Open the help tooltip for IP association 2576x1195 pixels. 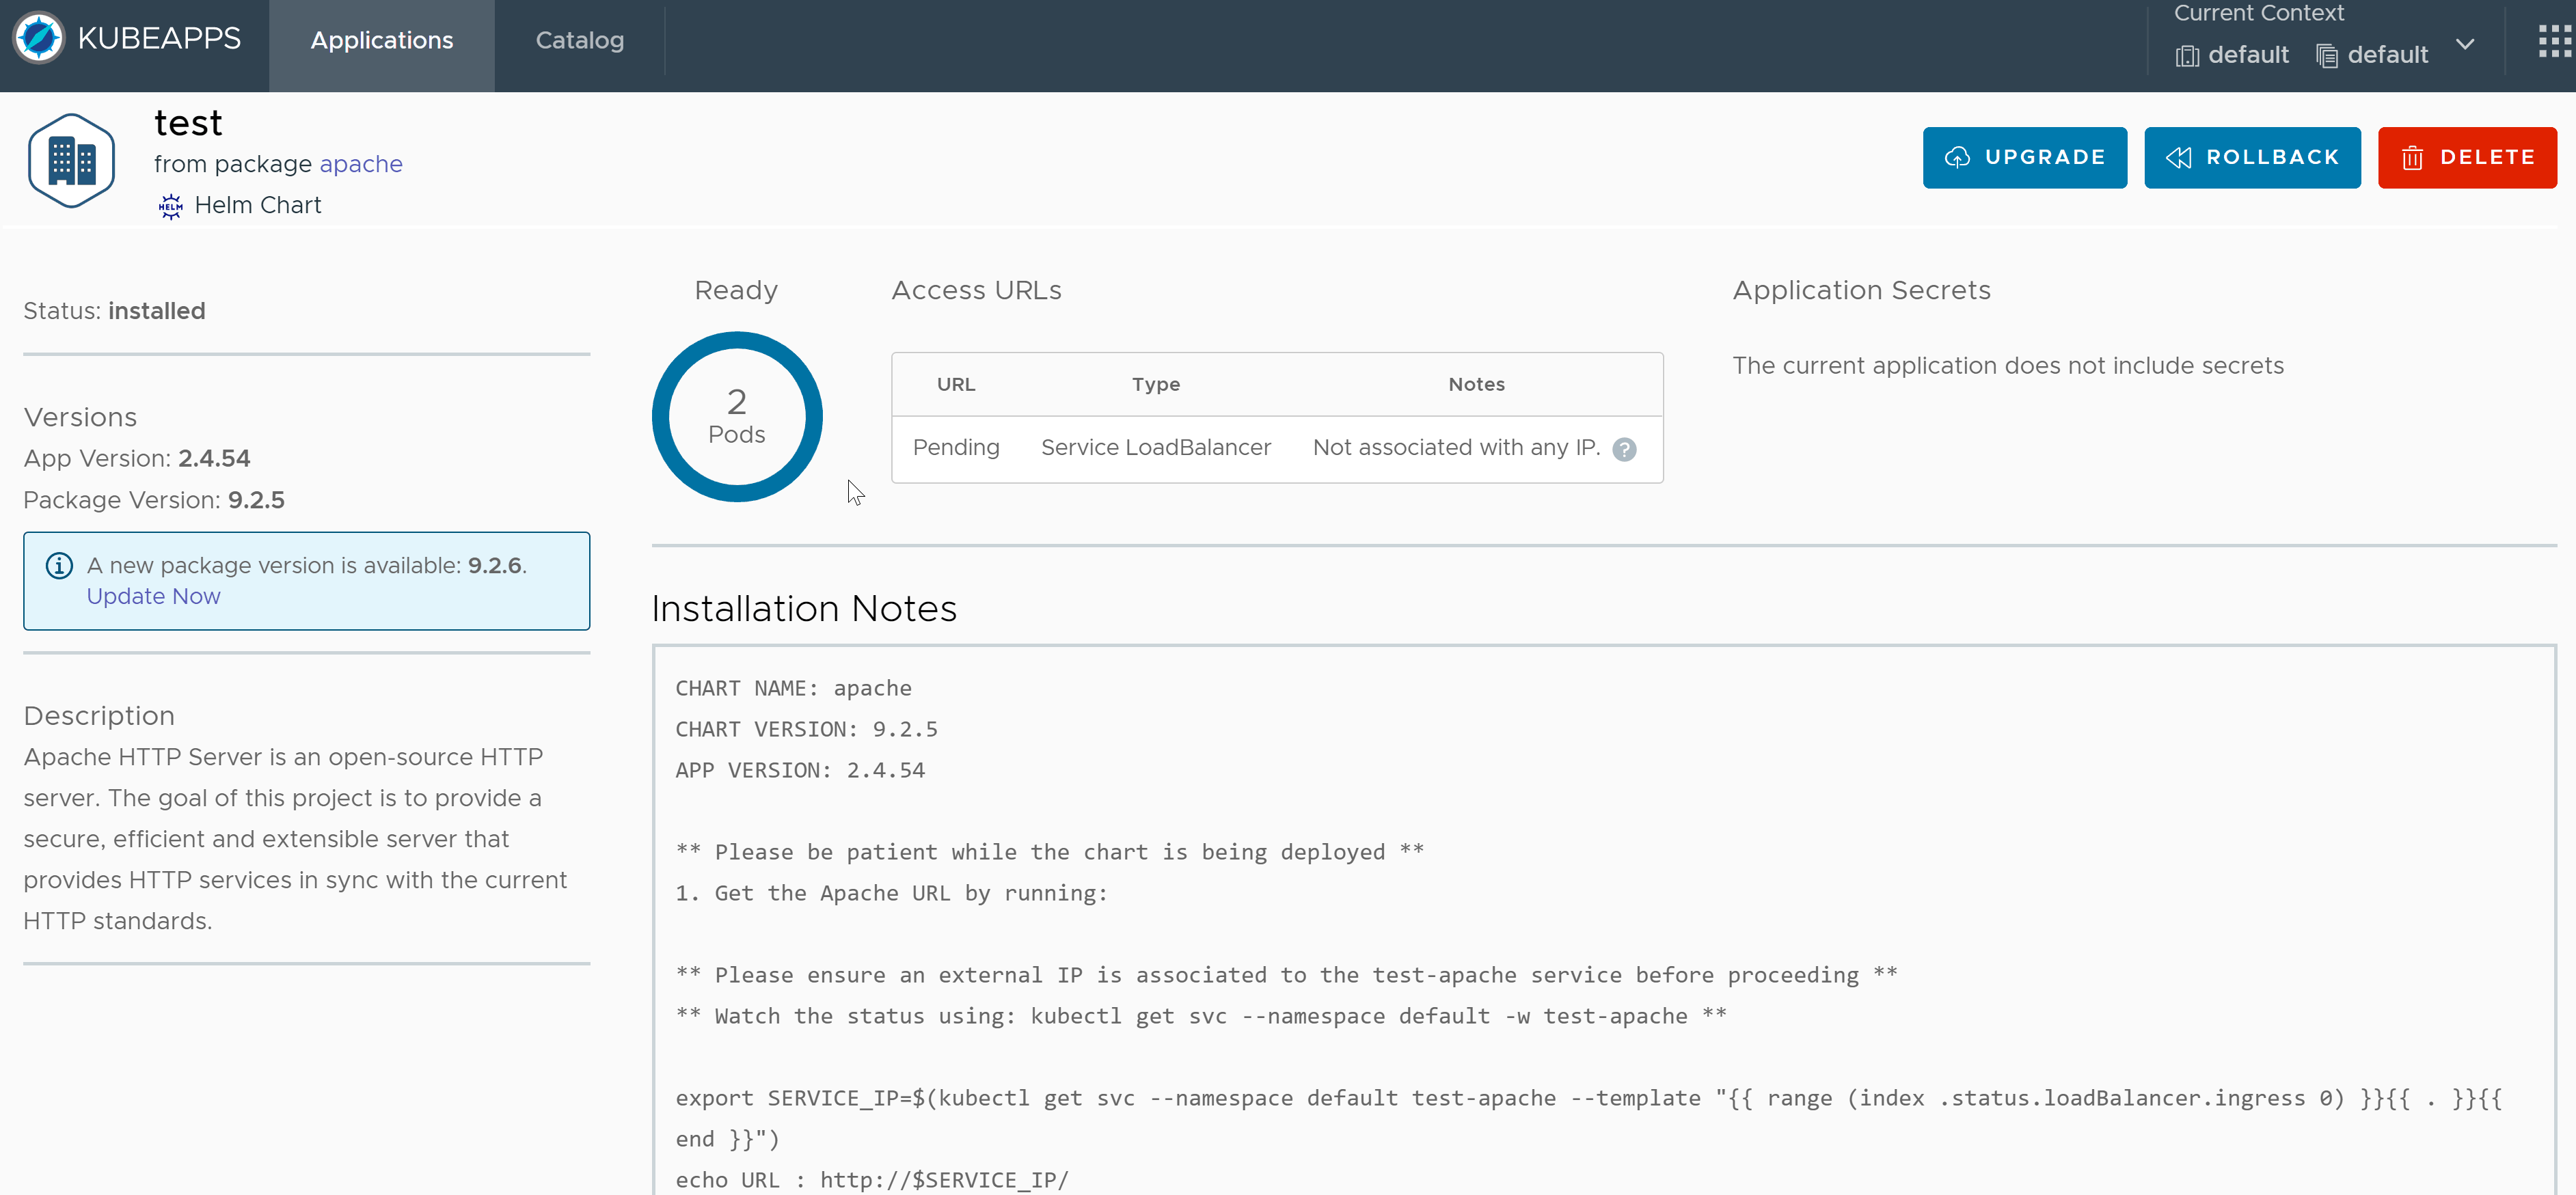(x=1624, y=450)
